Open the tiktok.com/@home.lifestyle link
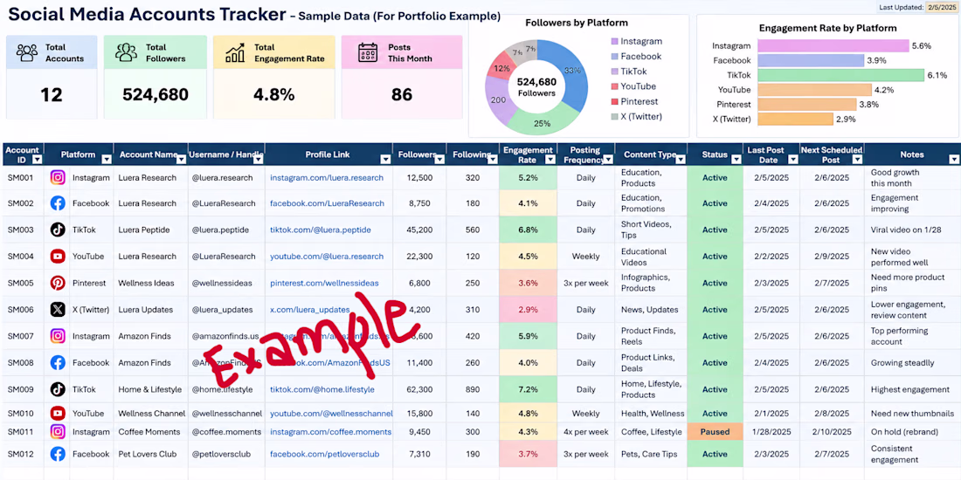The height and width of the screenshot is (480, 961). [322, 389]
